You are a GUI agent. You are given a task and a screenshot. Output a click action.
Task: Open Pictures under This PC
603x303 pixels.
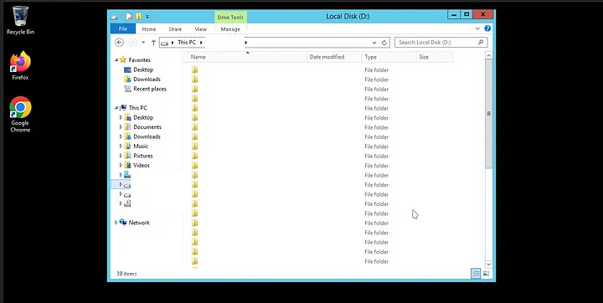click(143, 156)
